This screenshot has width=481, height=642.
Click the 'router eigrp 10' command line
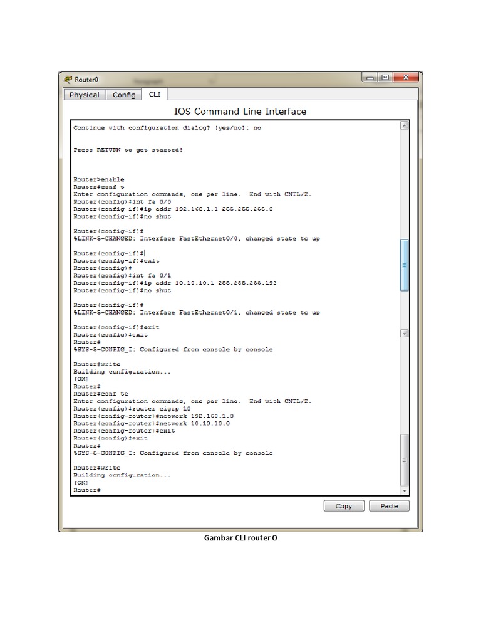click(x=132, y=409)
